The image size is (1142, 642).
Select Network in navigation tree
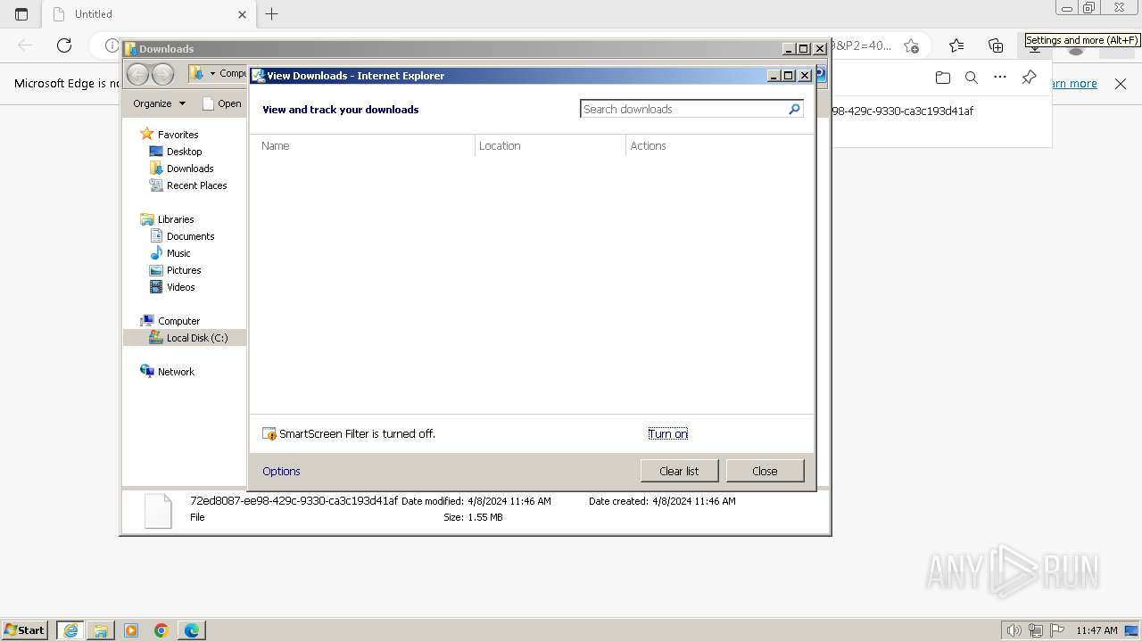coord(176,372)
